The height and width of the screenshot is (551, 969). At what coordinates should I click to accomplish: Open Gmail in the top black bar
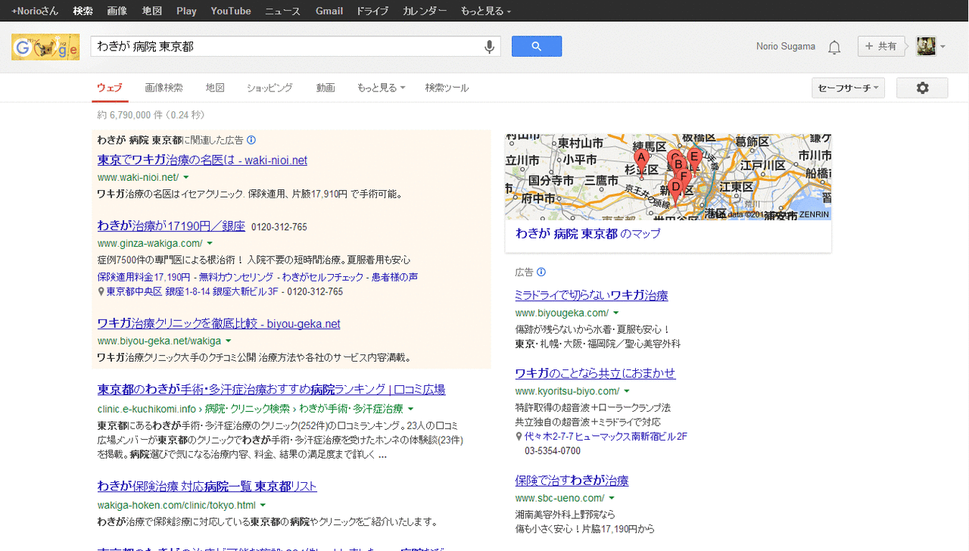329,11
